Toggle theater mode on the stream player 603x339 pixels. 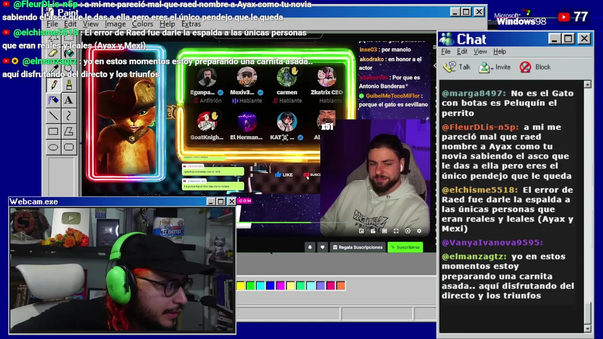pyautogui.click(x=384, y=231)
